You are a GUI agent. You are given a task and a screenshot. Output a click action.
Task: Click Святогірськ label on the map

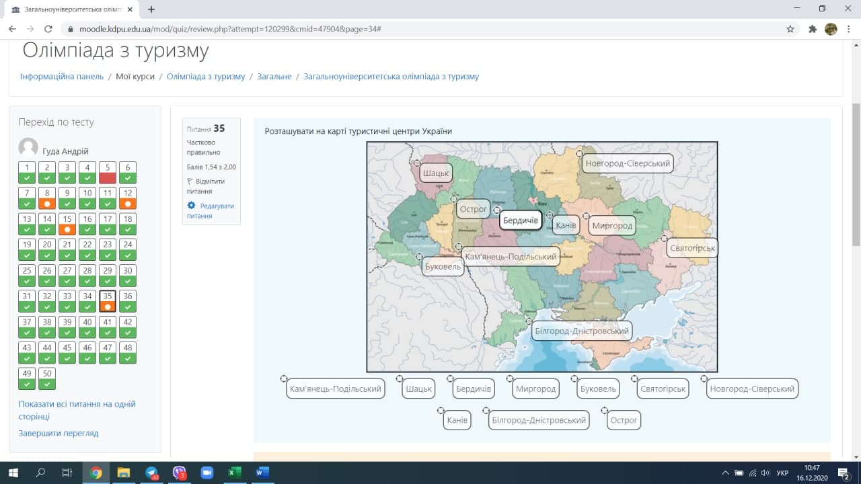tap(692, 248)
